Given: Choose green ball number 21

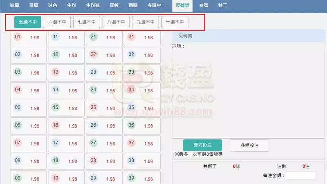Looking at the screenshot, I should 94,38.
